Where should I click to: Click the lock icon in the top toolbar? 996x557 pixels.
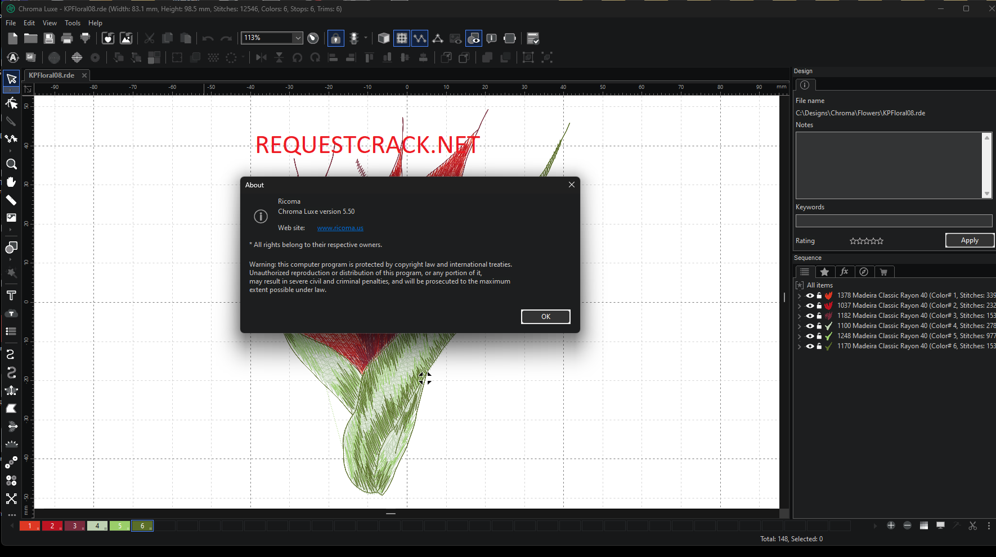click(335, 38)
